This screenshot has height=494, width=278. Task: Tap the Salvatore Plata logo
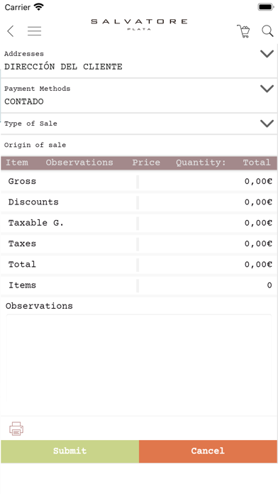point(139,25)
